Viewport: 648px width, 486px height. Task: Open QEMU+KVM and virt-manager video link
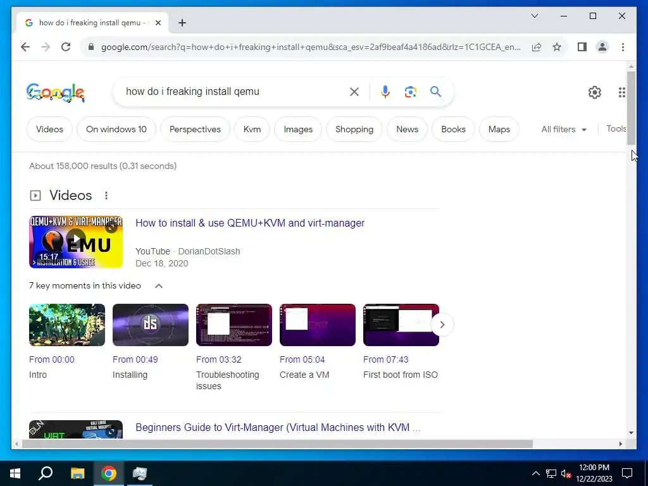(250, 223)
